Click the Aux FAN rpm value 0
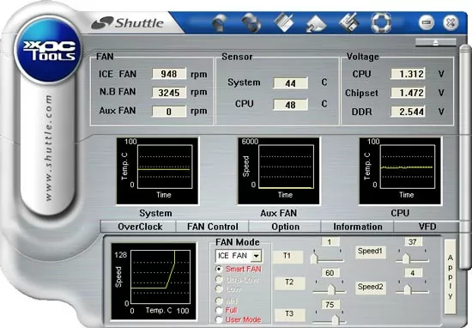Screen dimensions: 472x328 pos(169,111)
